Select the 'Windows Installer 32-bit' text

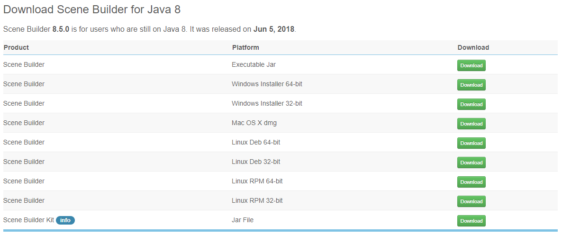(x=267, y=104)
